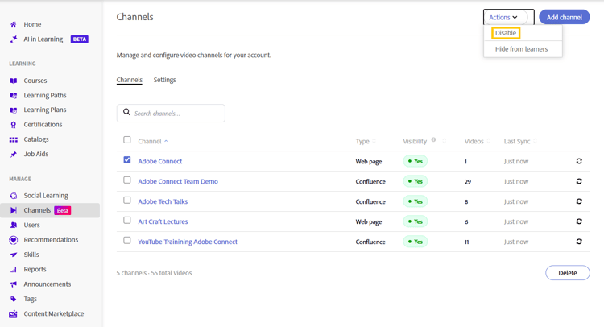
Task: Click the Users people icon
Action: pyautogui.click(x=14, y=225)
